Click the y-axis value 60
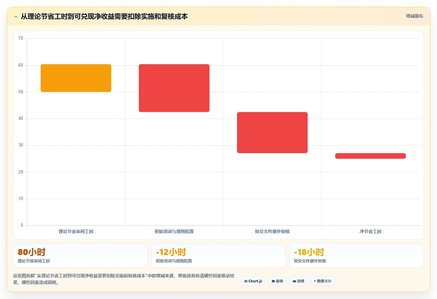This screenshot has width=437, height=299. (21, 65)
